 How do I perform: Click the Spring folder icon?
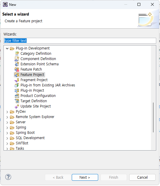click(12, 127)
